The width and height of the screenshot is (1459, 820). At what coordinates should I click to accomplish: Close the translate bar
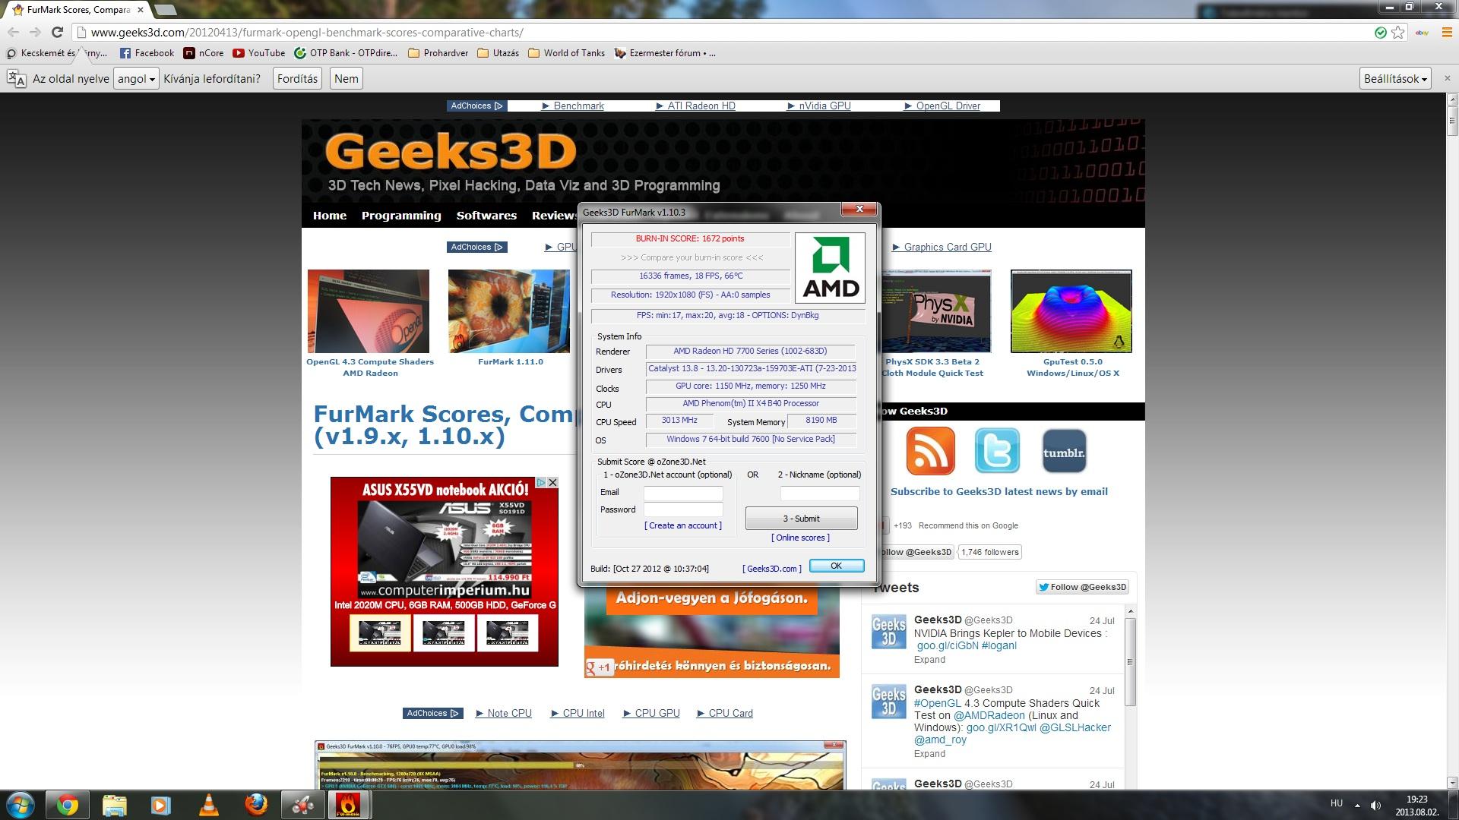(1447, 78)
